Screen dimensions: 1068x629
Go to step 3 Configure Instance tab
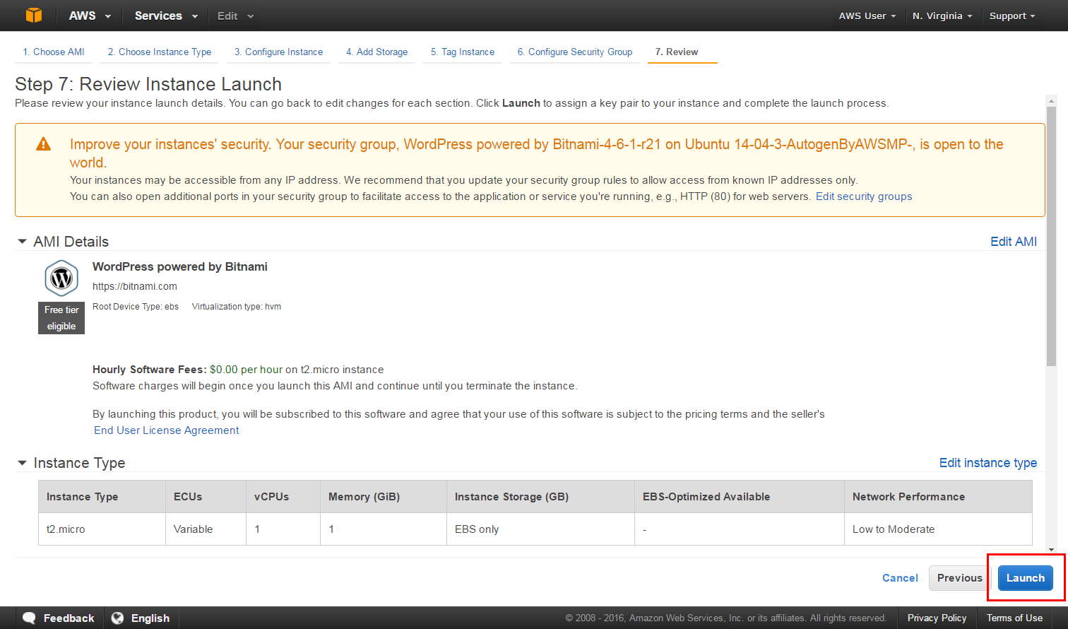(278, 52)
